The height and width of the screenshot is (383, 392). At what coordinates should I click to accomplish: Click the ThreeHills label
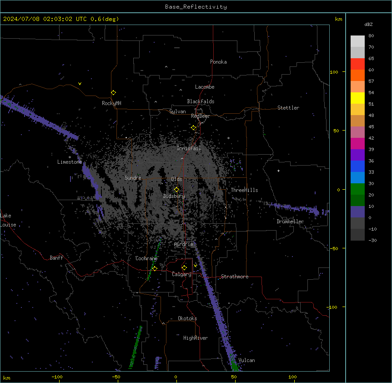pyautogui.click(x=244, y=190)
